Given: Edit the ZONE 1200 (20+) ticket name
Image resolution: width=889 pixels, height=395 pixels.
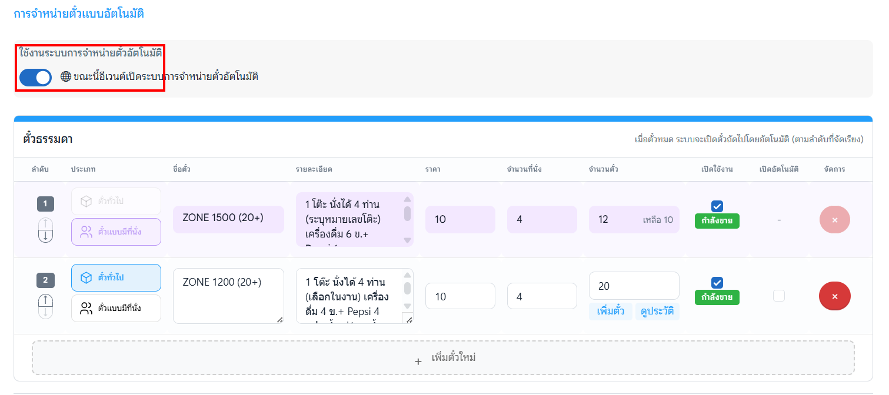Looking at the screenshot, I should coord(228,296).
